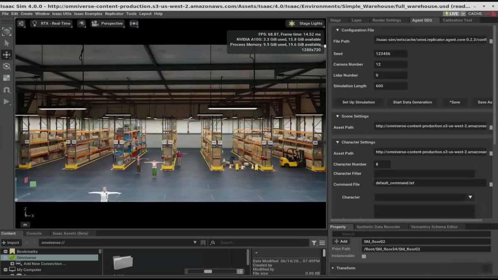Screen dimensions: 498x280
Task: Choose the Rotate tool
Action: tap(7, 66)
